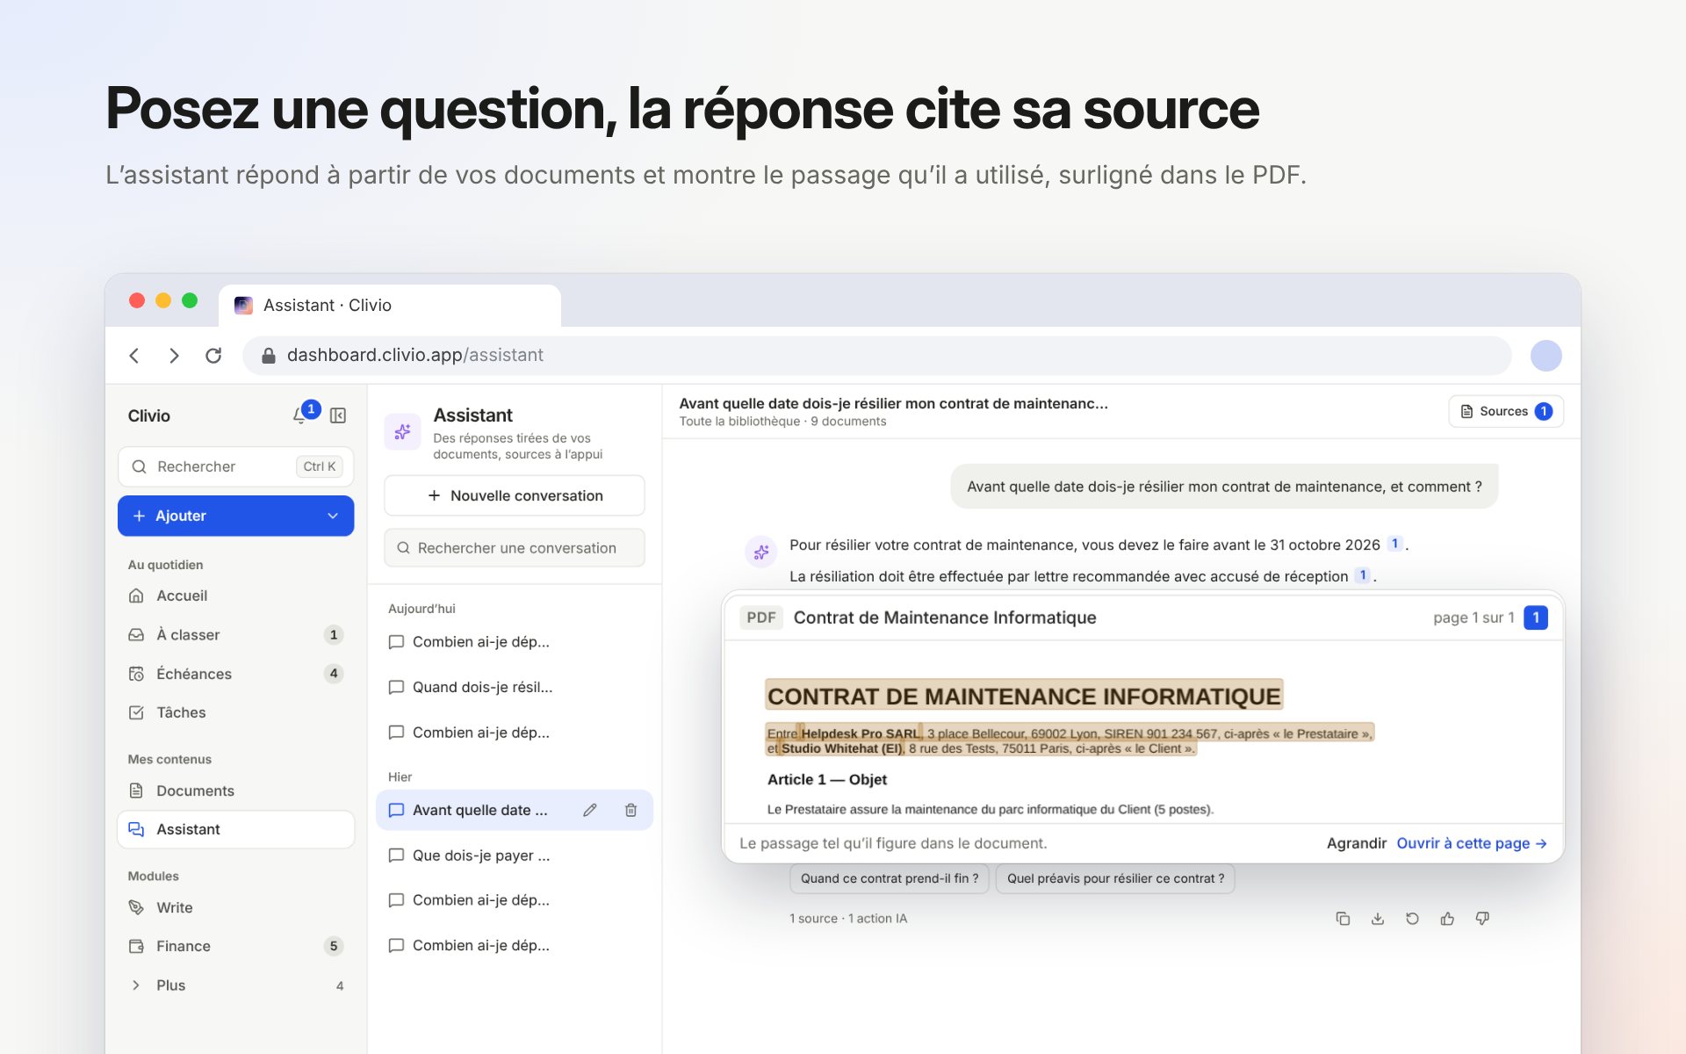Focus 'Rechercher une conversation' field
The height and width of the screenshot is (1054, 1686).
(x=515, y=547)
